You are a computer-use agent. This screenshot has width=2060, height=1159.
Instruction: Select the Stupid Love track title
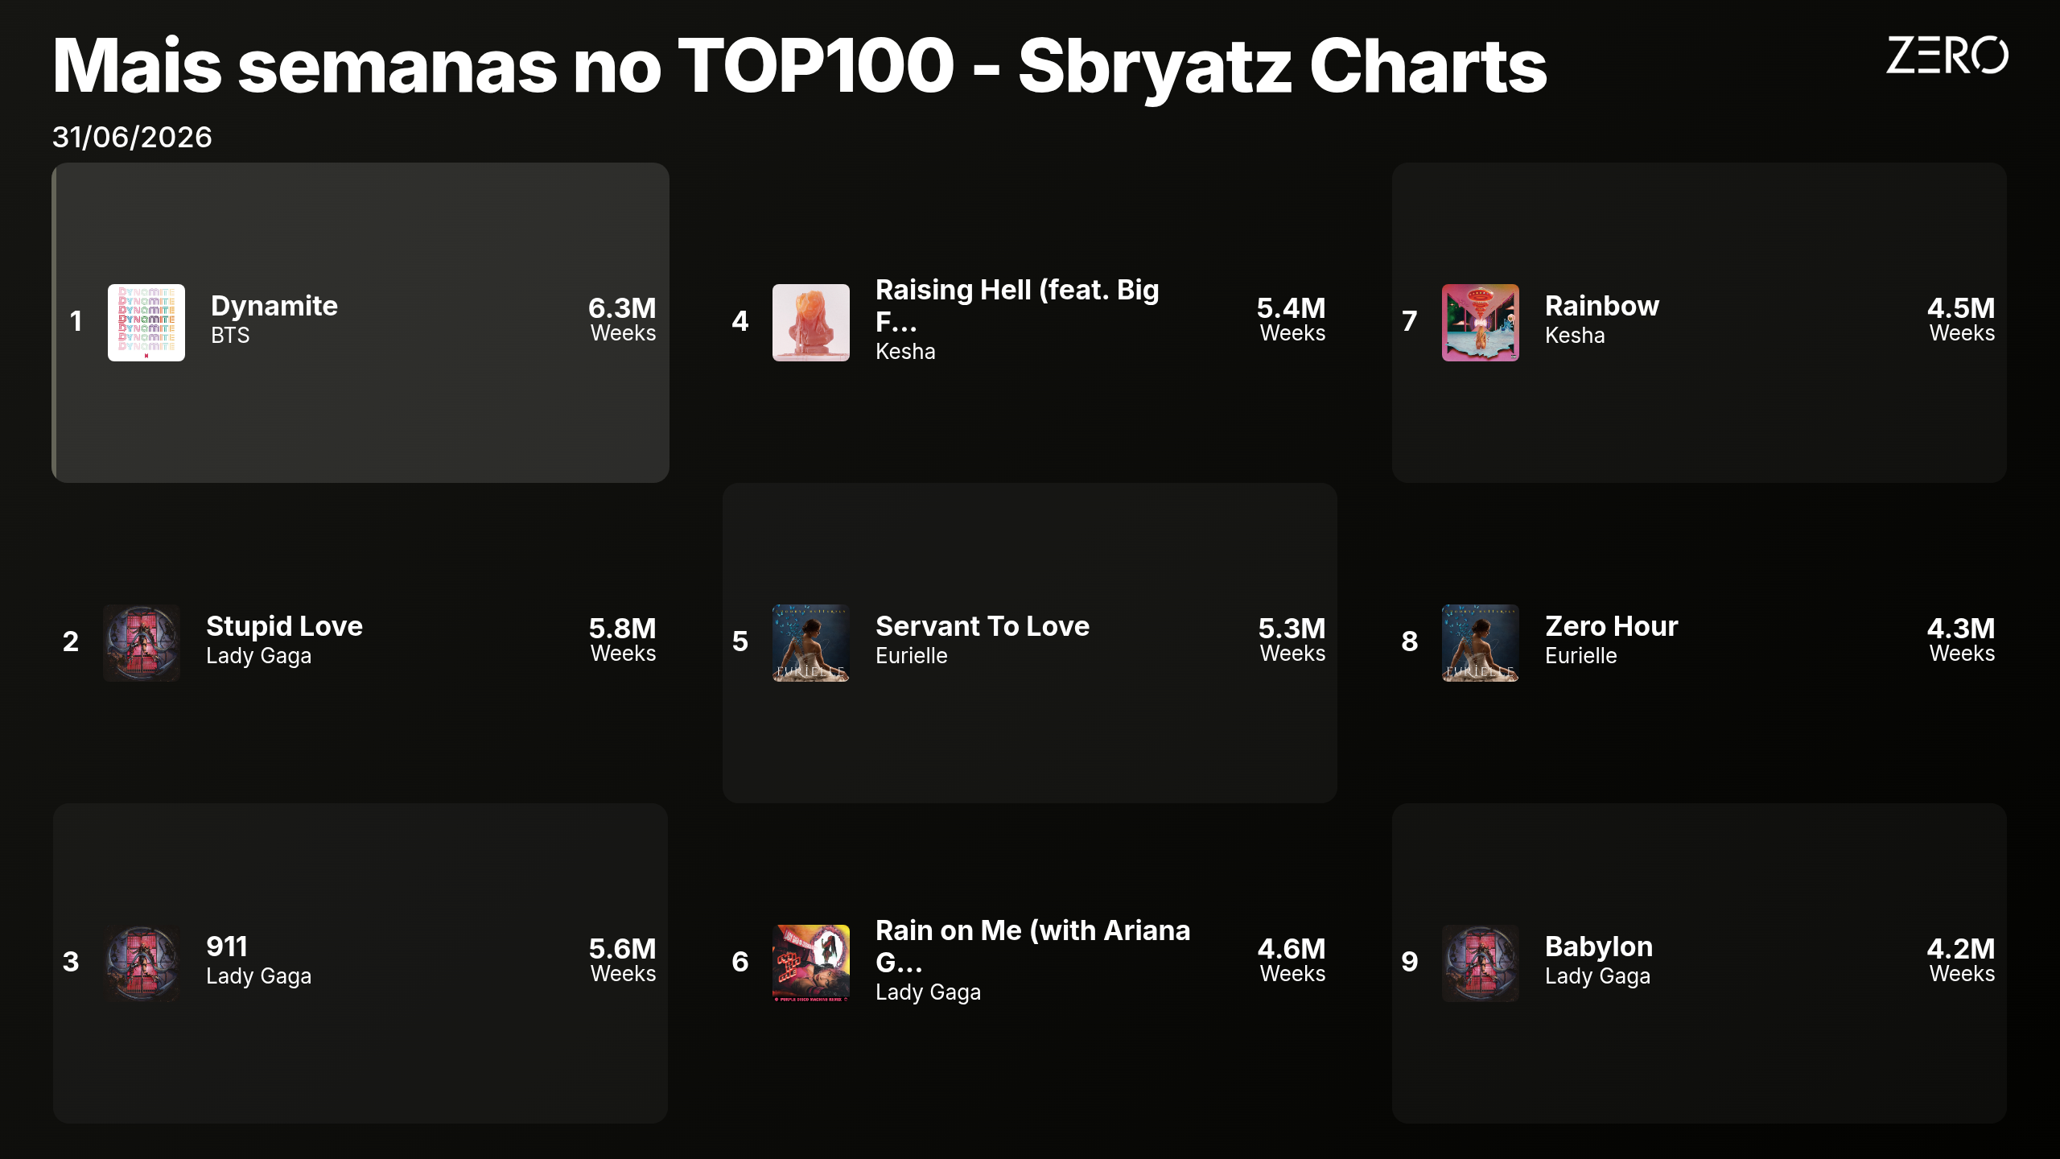point(284,626)
